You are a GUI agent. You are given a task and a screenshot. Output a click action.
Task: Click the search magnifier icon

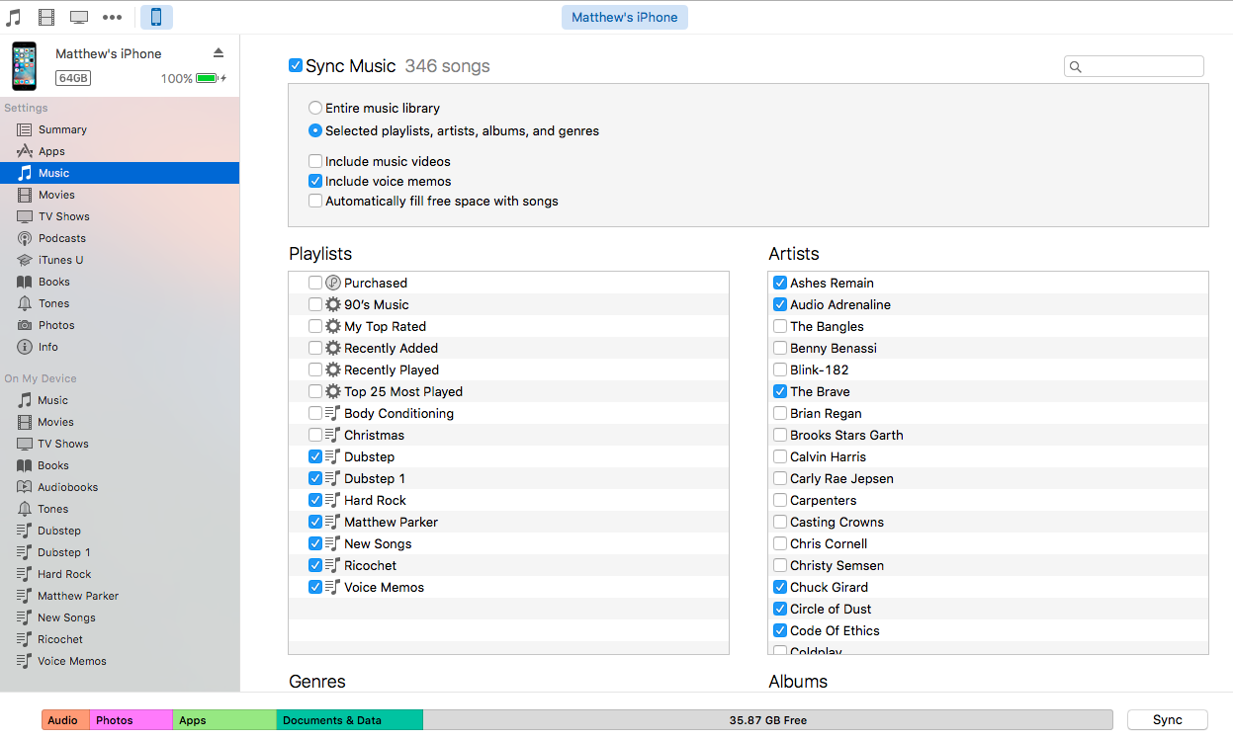(1076, 67)
